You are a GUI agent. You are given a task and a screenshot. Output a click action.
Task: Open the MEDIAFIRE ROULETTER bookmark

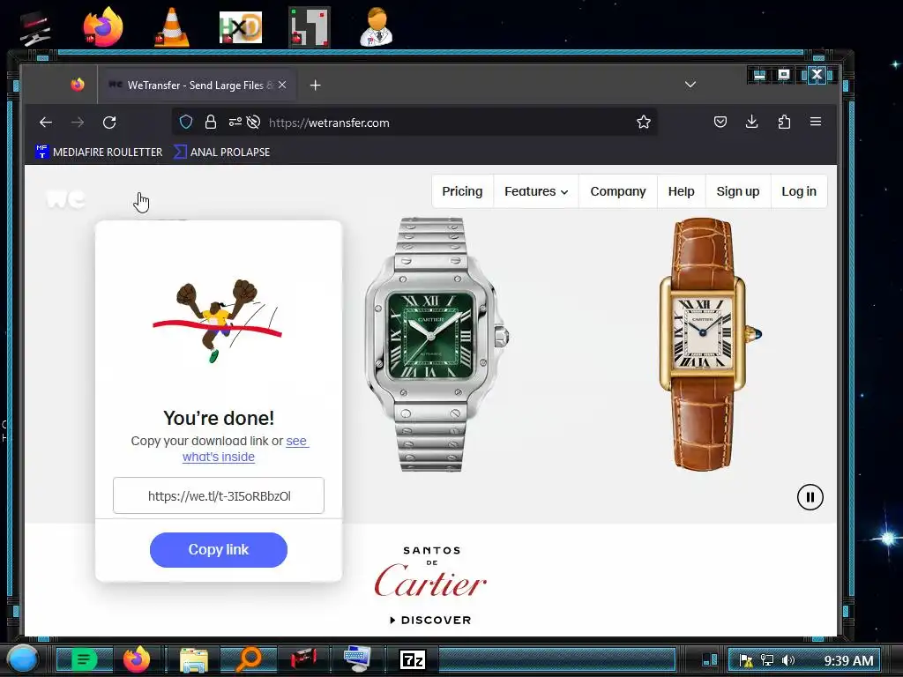tap(99, 152)
